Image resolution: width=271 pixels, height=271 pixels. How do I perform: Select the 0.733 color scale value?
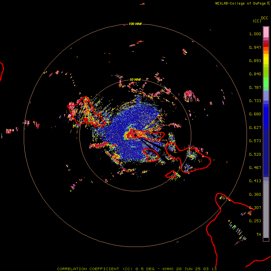click(x=255, y=101)
